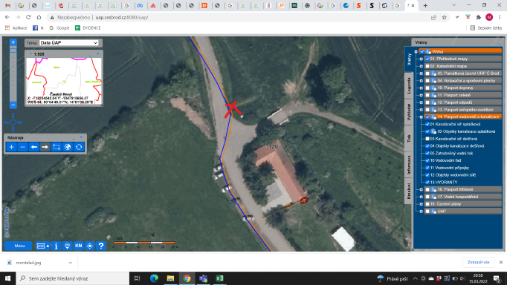The width and height of the screenshot is (507, 285).
Task: Open the Téma Data ÚAP dropdown
Action: pos(69,42)
